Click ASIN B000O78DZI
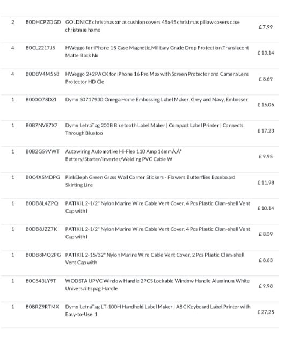Viewport: 285px width, 349px height. 41,100
